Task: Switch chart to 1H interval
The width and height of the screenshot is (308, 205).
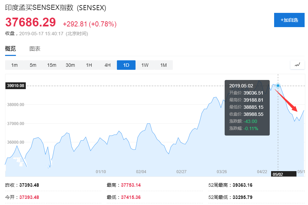Action: (89, 65)
